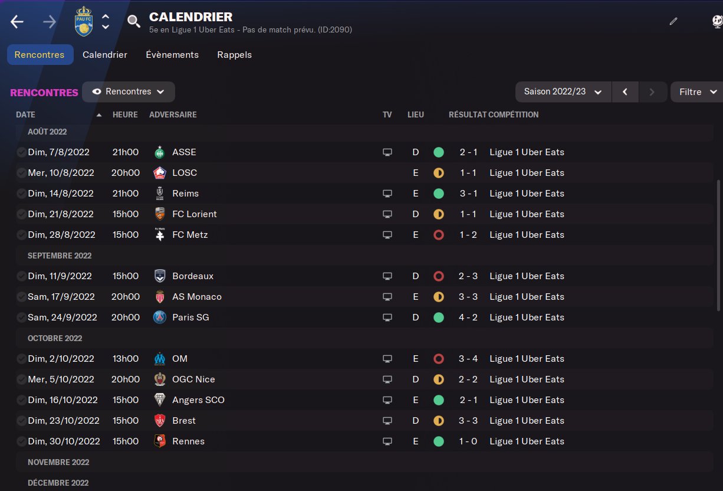Open the Filtre dropdown
723x491 pixels.
point(698,92)
